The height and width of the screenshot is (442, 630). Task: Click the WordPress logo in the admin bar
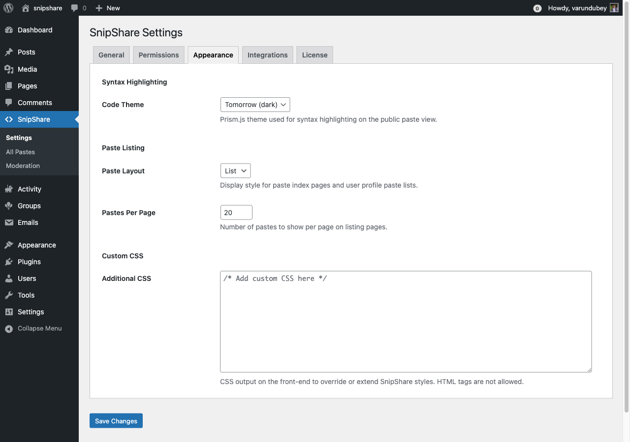(x=8, y=8)
